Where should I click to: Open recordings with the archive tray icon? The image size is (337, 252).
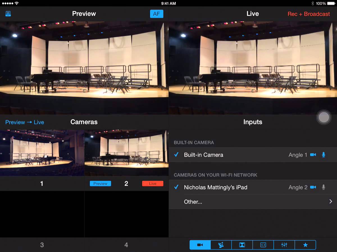(8, 13)
